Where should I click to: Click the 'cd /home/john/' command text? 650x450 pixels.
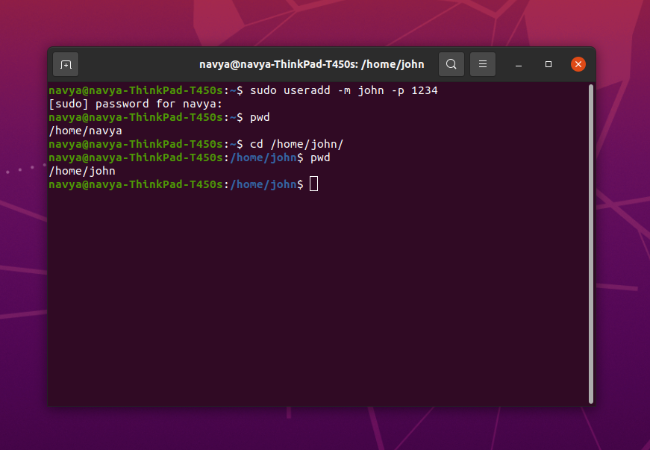(x=299, y=144)
